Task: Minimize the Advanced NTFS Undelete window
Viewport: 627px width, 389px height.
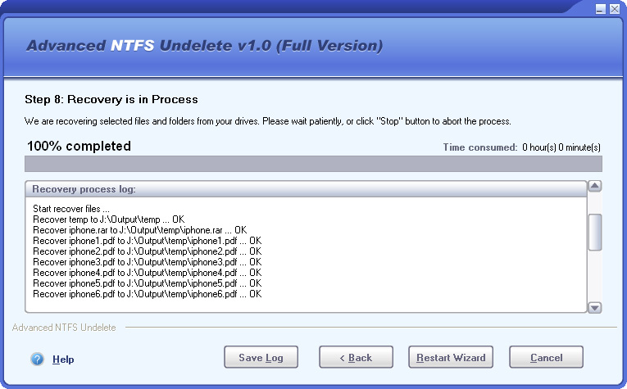Action: (600, 9)
